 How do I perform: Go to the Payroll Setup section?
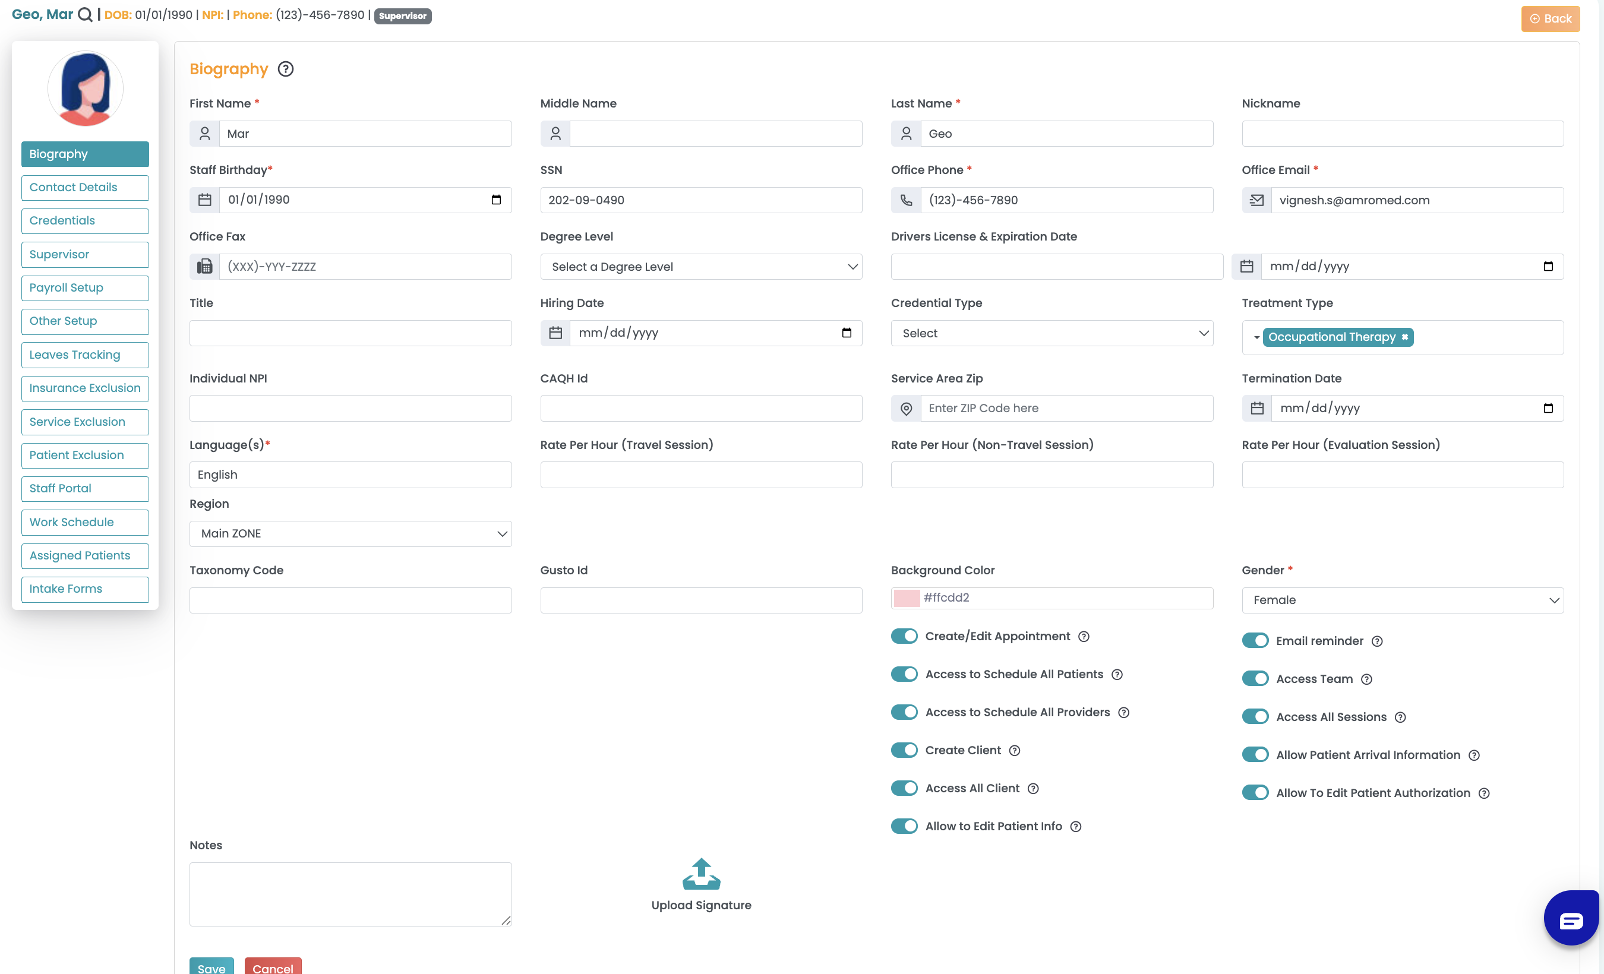(84, 288)
